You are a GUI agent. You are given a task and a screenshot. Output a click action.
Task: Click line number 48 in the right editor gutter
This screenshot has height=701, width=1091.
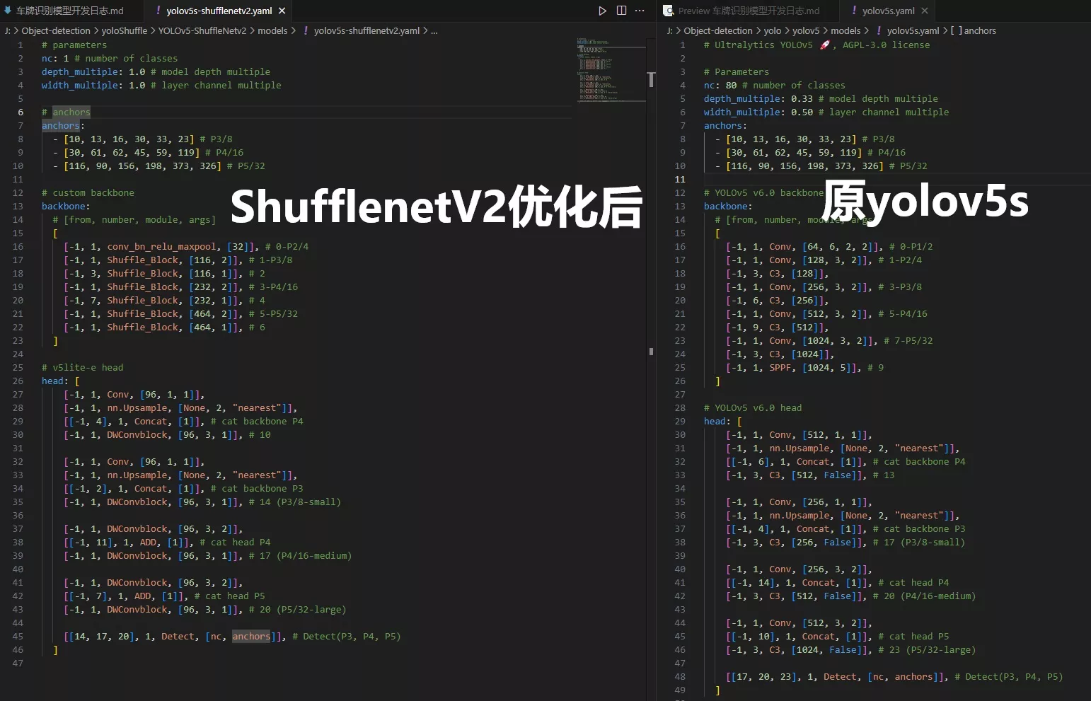point(680,676)
